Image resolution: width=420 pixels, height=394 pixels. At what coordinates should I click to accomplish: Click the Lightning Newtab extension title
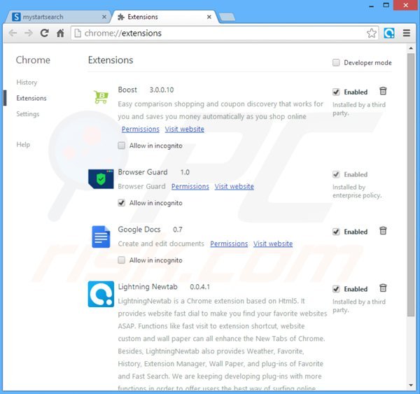point(148,287)
